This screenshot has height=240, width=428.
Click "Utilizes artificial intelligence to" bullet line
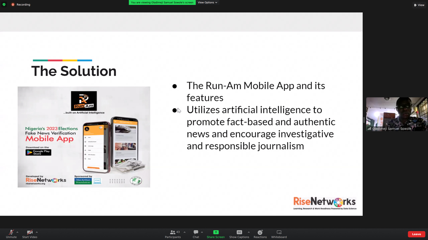(254, 110)
